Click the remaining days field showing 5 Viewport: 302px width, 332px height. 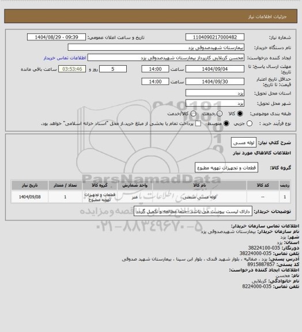113,69
